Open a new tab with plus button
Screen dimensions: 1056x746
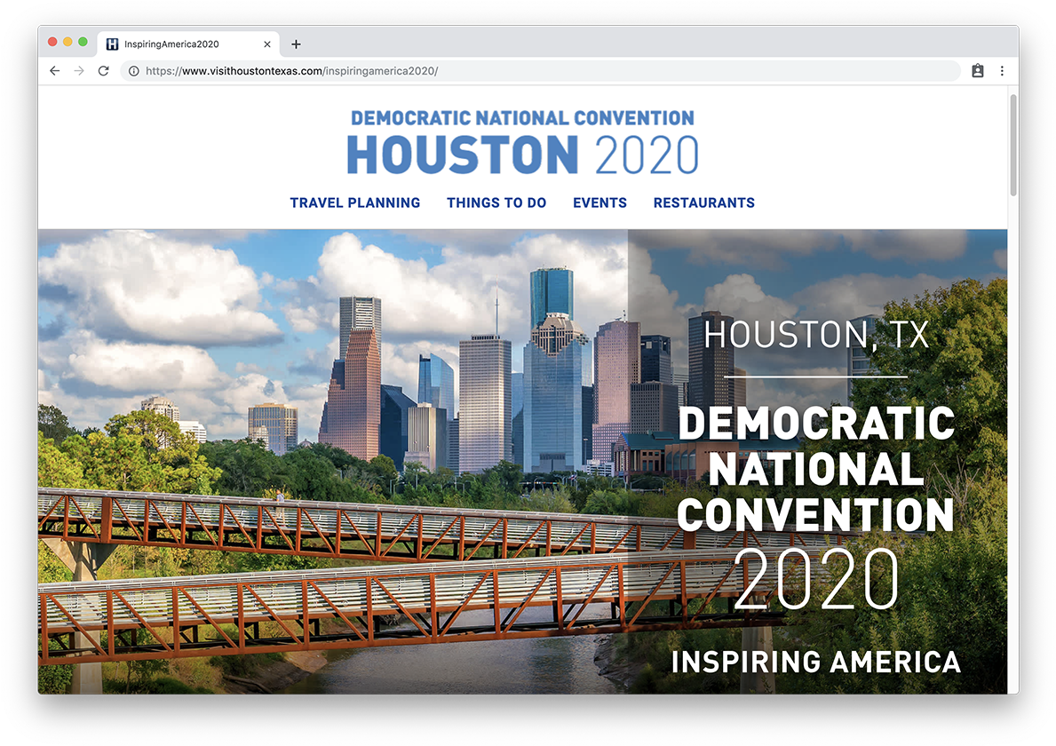pos(296,44)
